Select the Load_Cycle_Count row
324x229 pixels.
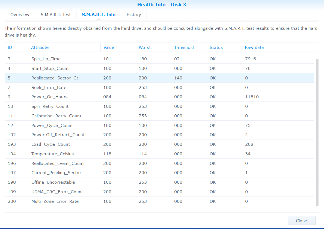coord(159,144)
